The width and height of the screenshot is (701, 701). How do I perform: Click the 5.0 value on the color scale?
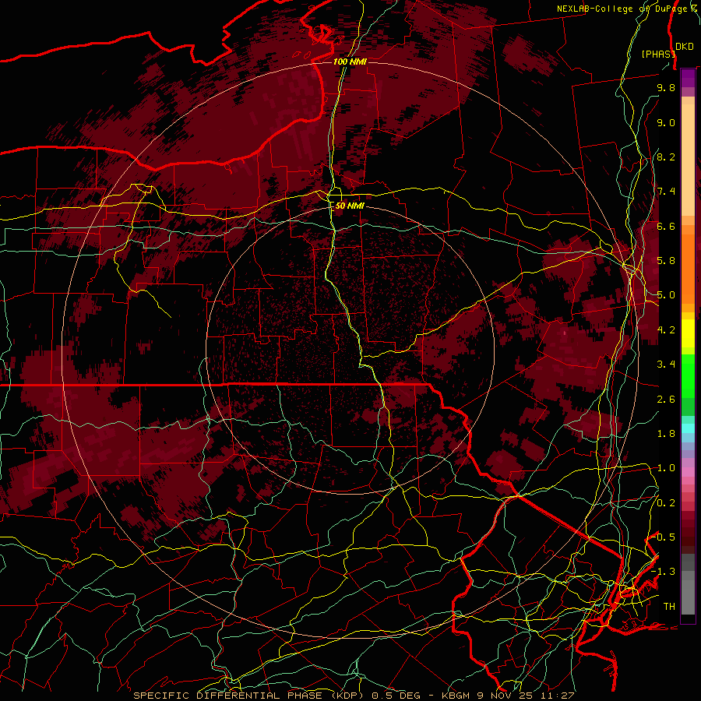pyautogui.click(x=666, y=295)
